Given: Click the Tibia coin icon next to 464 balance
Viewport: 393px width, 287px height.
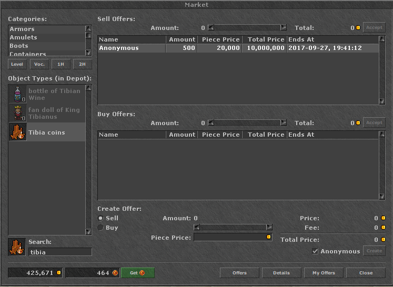Looking at the screenshot, I should (x=115, y=273).
